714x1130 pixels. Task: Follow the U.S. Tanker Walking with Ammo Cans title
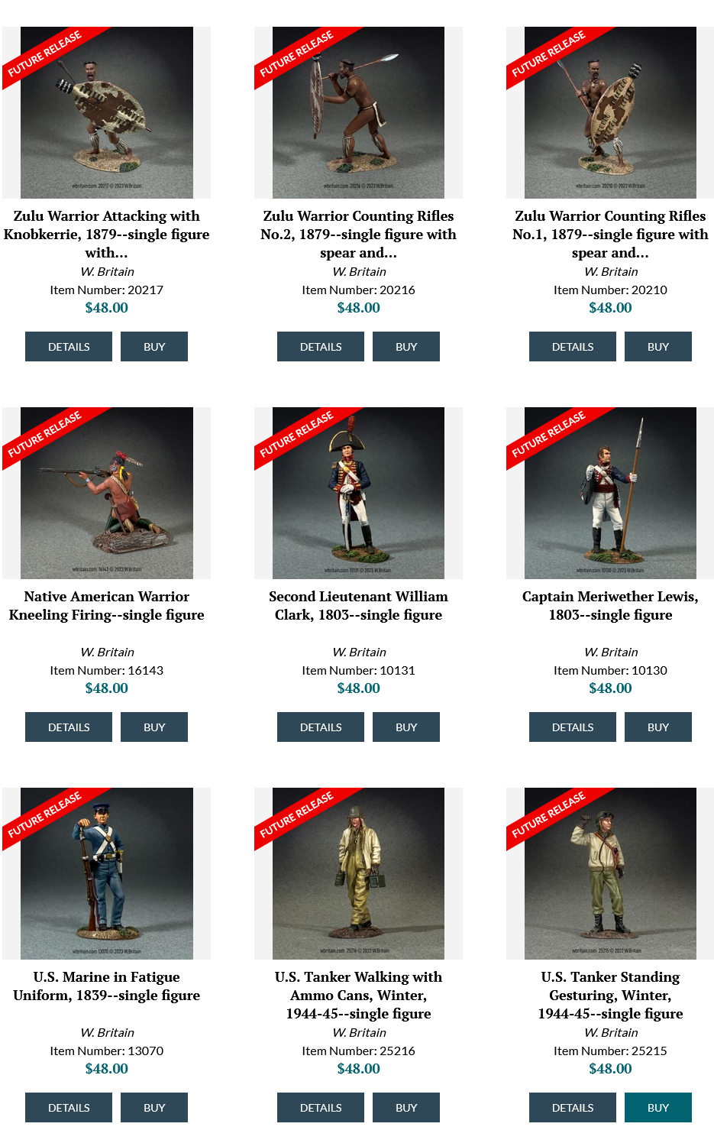358,995
